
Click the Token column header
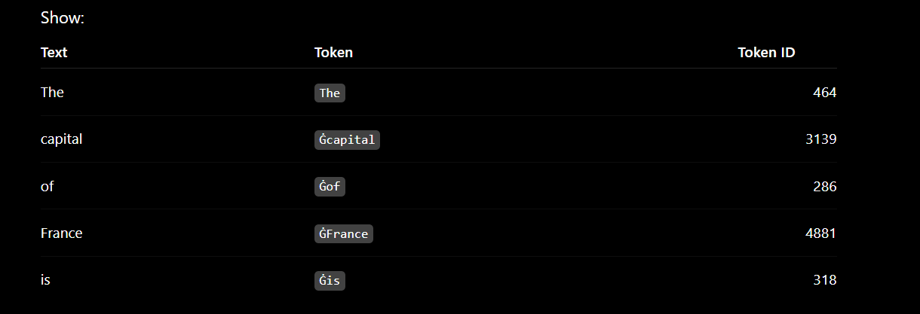click(333, 53)
